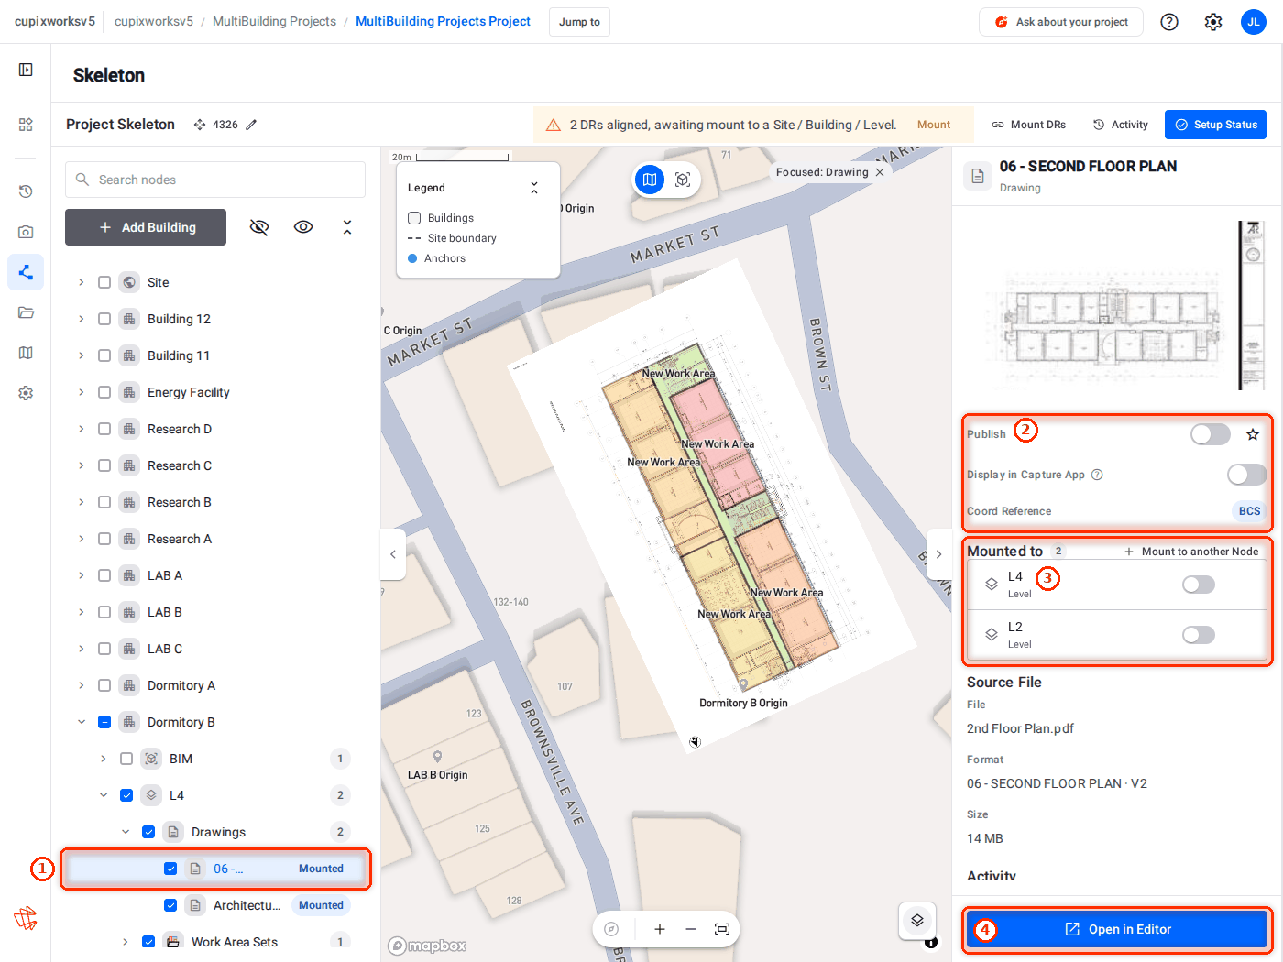
Task: Open left sidebar settings gear
Action: point(26,393)
